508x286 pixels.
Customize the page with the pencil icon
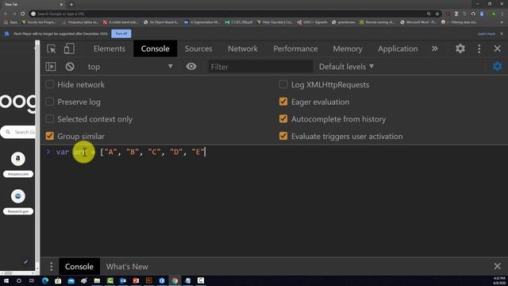pyautogui.click(x=25, y=261)
